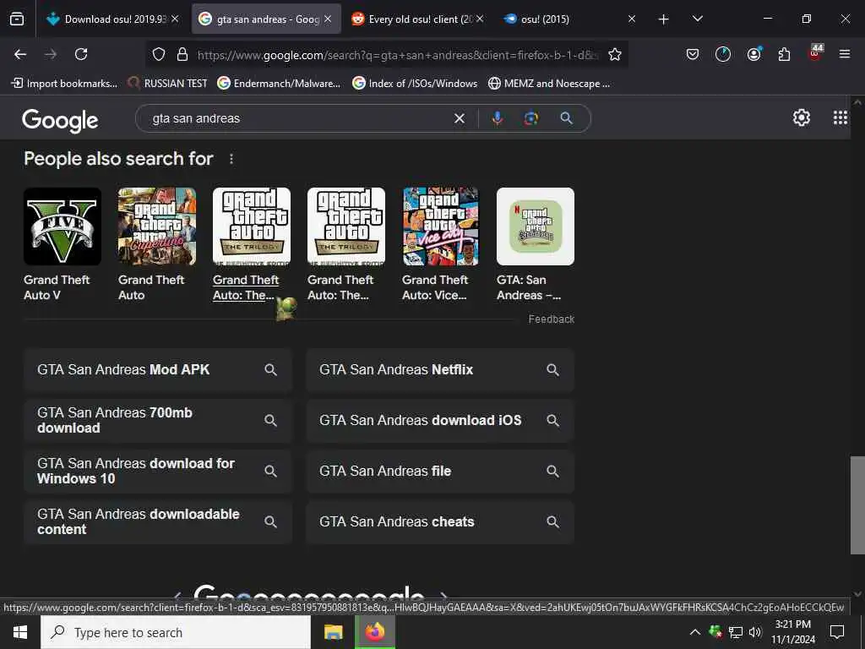
Task: Open a new browser tab
Action: click(664, 19)
